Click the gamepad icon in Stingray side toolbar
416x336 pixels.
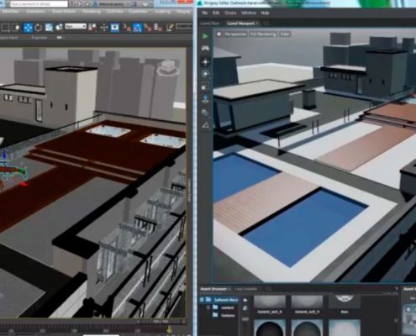coord(205,48)
